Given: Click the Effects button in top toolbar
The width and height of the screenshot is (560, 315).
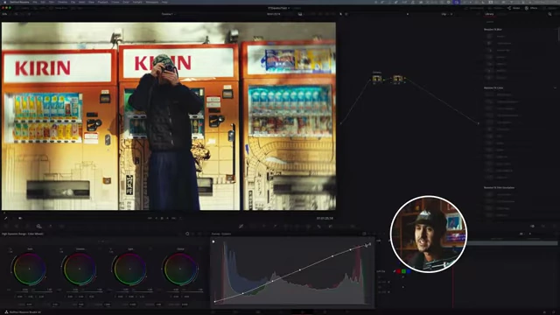Looking at the screenshot, I should coord(531,8).
